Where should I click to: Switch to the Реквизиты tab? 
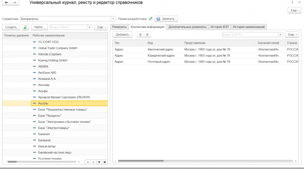coord(119,27)
